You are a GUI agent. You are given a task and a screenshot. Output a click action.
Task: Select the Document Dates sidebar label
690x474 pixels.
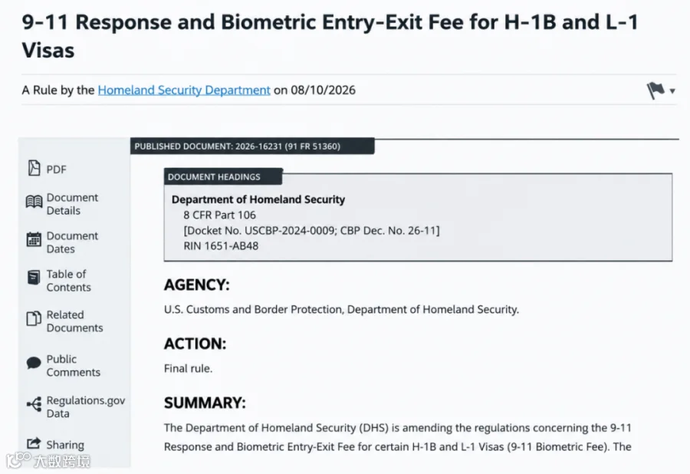(x=72, y=242)
